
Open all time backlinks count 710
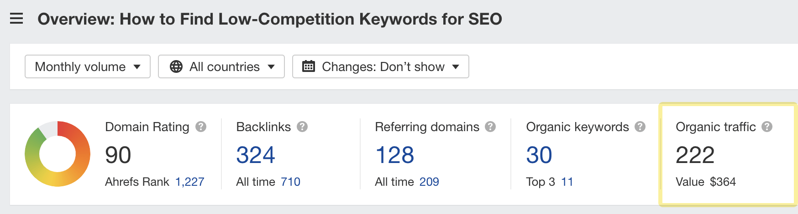[x=290, y=182]
